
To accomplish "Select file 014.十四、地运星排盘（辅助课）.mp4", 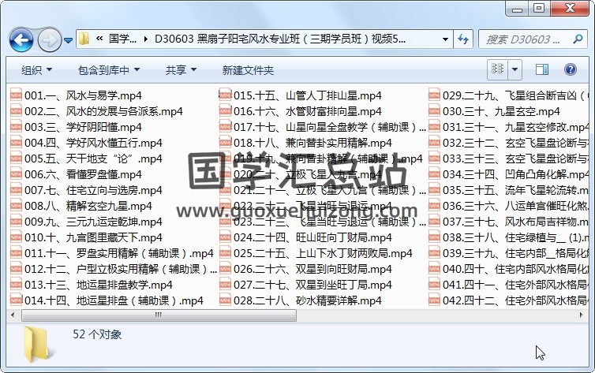I will (107, 300).
